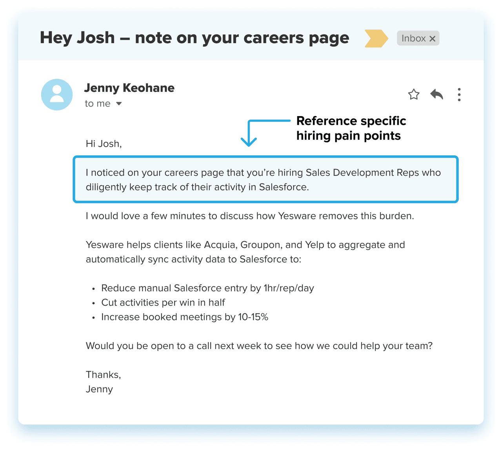The image size is (502, 461).
Task: Expand the 'to me' recipient details
Action: click(x=97, y=104)
